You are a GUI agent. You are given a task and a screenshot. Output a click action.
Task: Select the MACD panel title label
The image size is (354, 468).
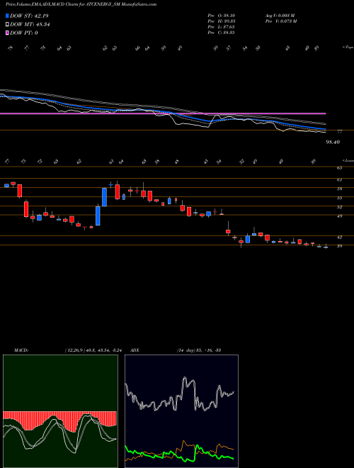(21, 350)
